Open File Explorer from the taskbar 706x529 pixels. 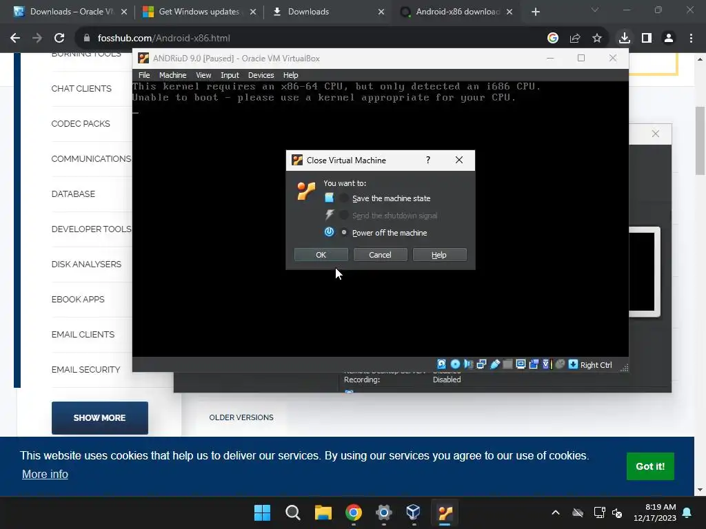click(323, 512)
